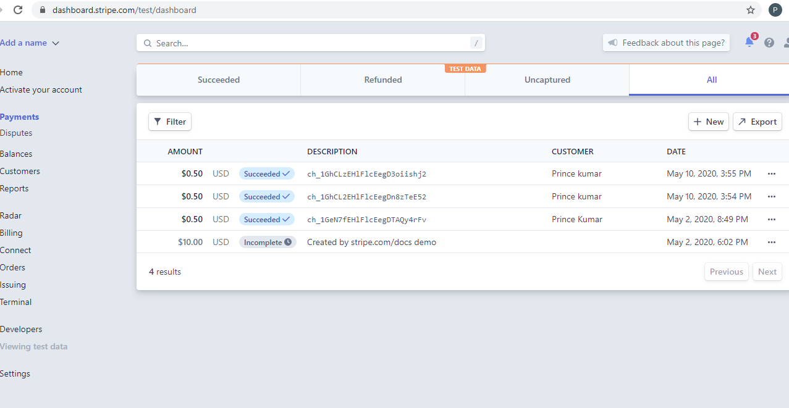
Task: Open more options for ch_1GhCLzEHlFlcEegD3oiishj2 row
Action: (771, 174)
